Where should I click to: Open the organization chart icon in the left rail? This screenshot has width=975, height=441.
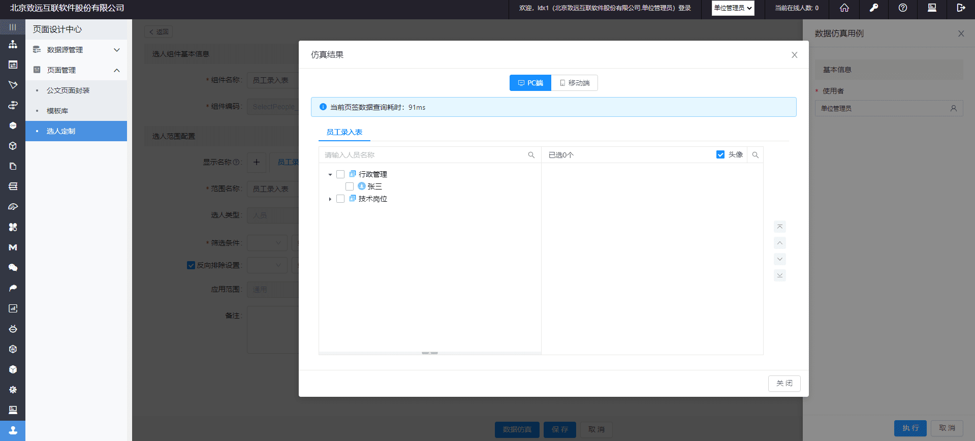click(x=13, y=44)
